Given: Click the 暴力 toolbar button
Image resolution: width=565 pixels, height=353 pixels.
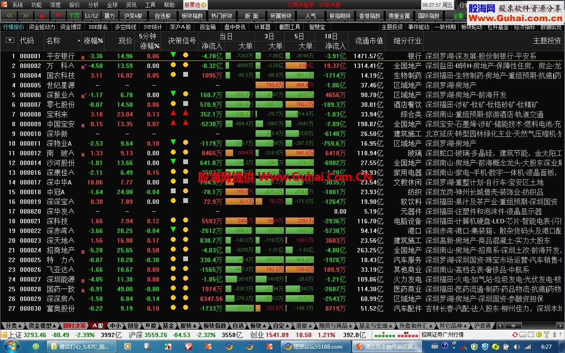Looking at the screenshot, I should [109, 15].
